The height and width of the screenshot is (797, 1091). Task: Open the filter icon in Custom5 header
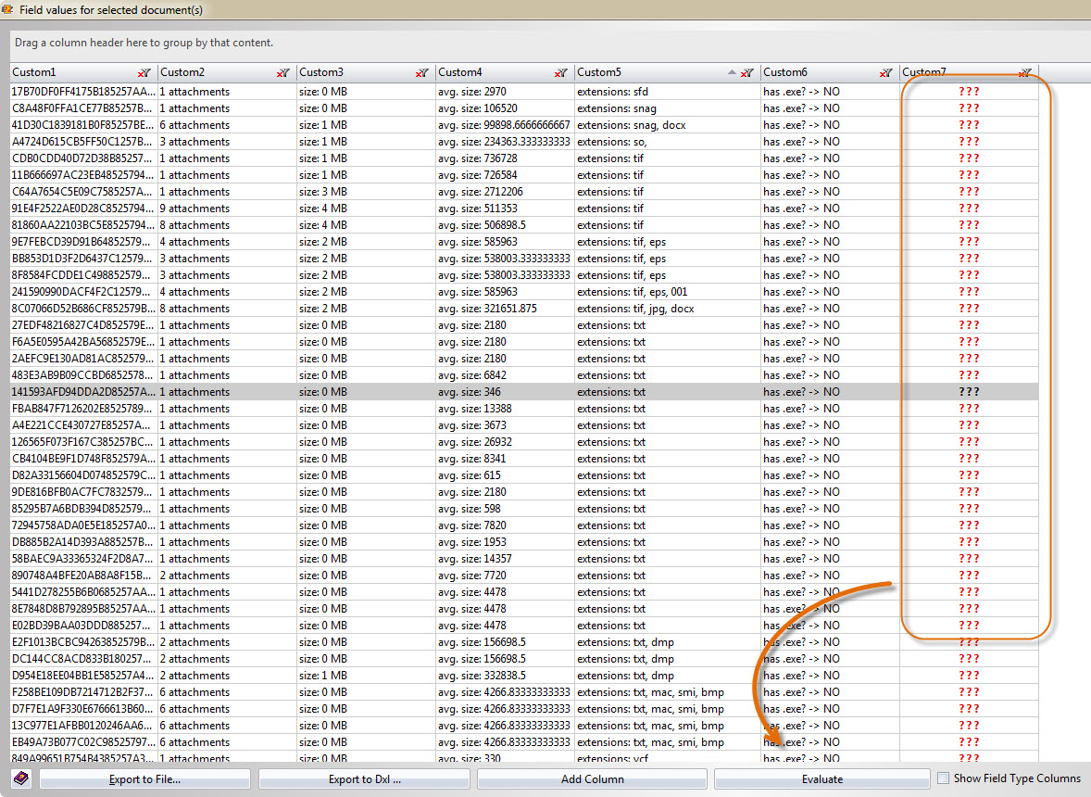747,73
